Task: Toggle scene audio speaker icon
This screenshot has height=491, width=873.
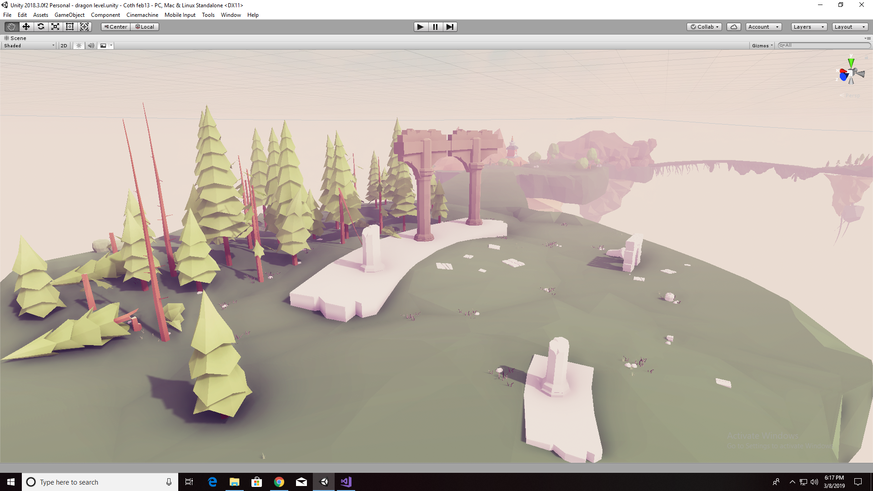Action: point(91,45)
